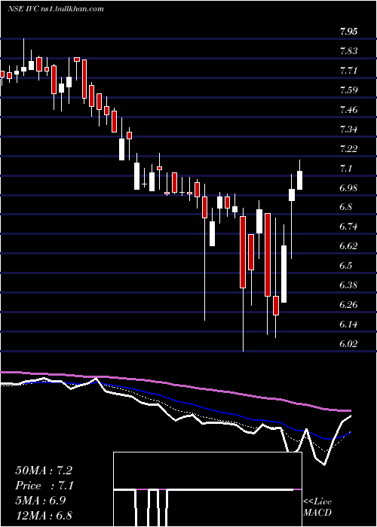Click the MACD indicator box panel
This screenshot has height=527, width=377.
pyautogui.click(x=207, y=489)
